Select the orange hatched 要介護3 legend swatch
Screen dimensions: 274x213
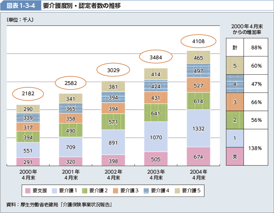pos(117,191)
